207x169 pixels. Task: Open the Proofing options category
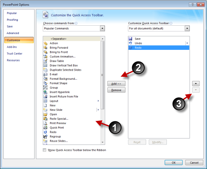[x=12, y=20]
